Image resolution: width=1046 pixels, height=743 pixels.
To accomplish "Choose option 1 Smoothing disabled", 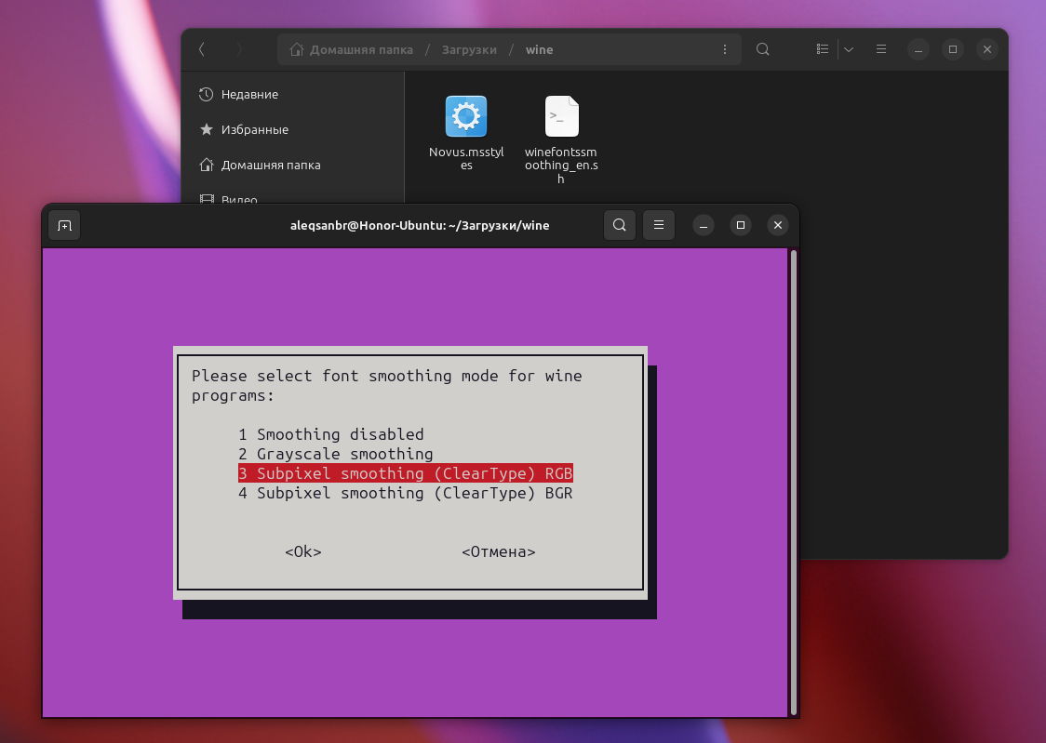I will tap(330, 434).
